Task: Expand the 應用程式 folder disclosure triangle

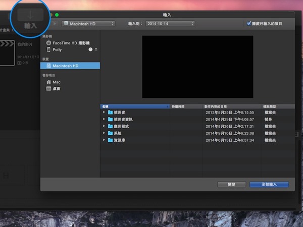Action: point(104,126)
